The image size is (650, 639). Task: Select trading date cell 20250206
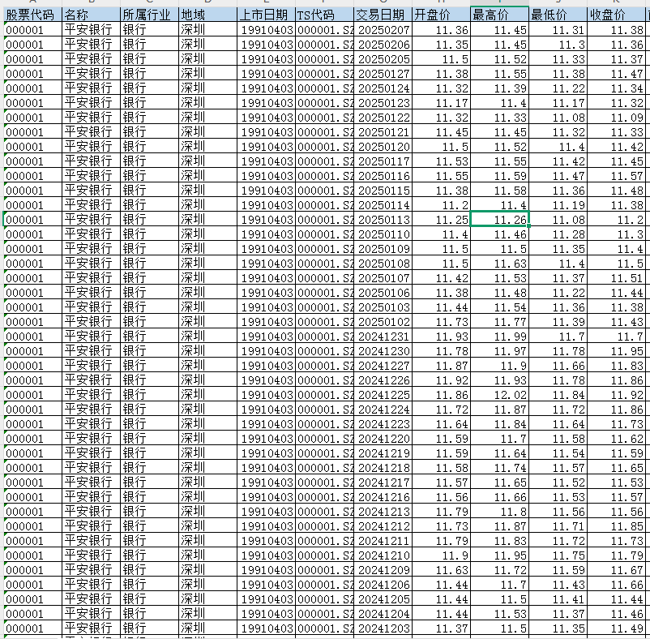coord(383,45)
